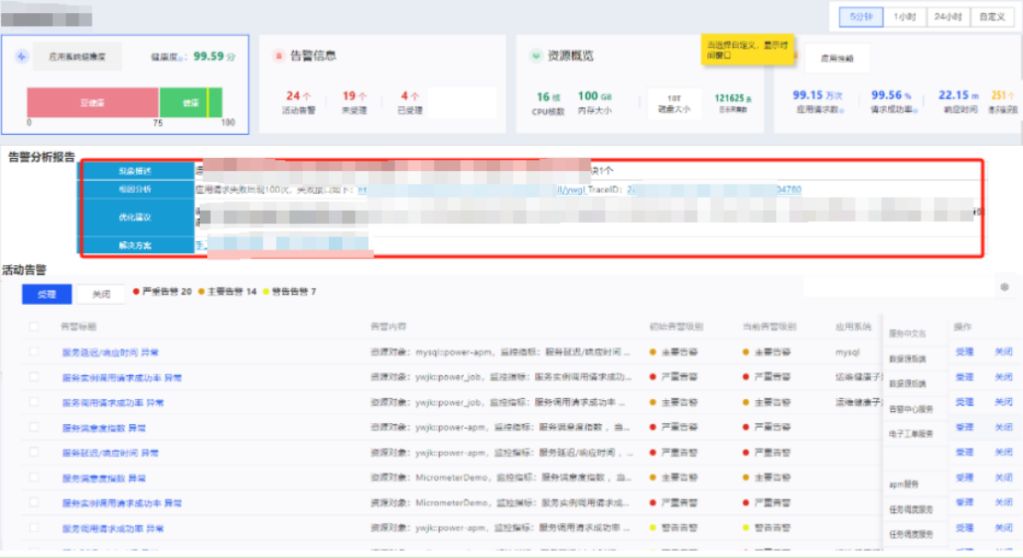Click the orange 主要告警 14 severity dot
Screen dimensions: 1023x558
[x=201, y=292]
